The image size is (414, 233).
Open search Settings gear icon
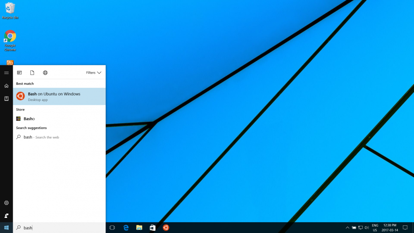coord(6,203)
